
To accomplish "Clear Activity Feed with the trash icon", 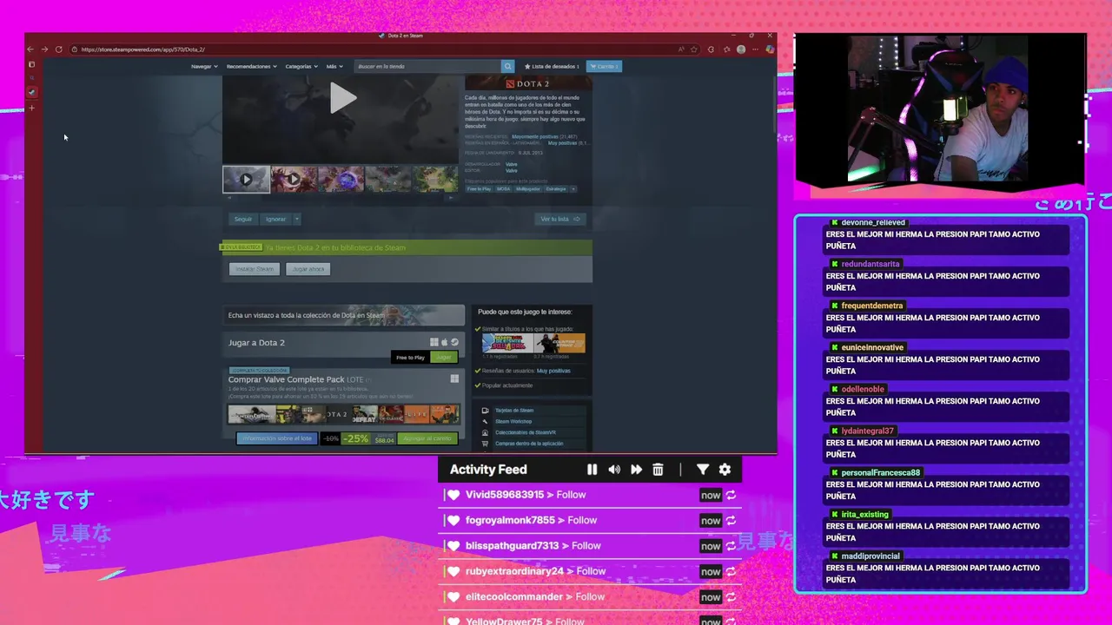I will click(658, 470).
